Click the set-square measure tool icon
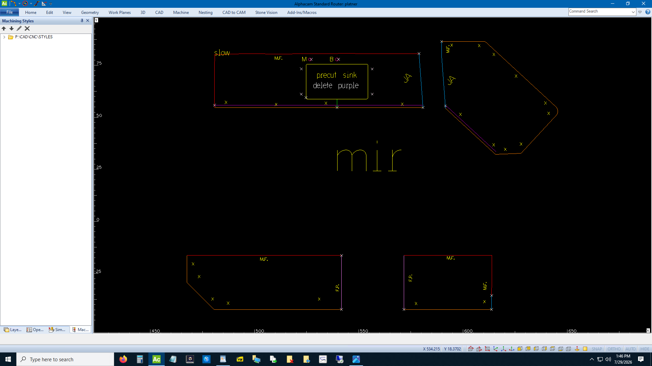Screen dimensions: 652x366 pyautogui.click(x=44, y=3)
